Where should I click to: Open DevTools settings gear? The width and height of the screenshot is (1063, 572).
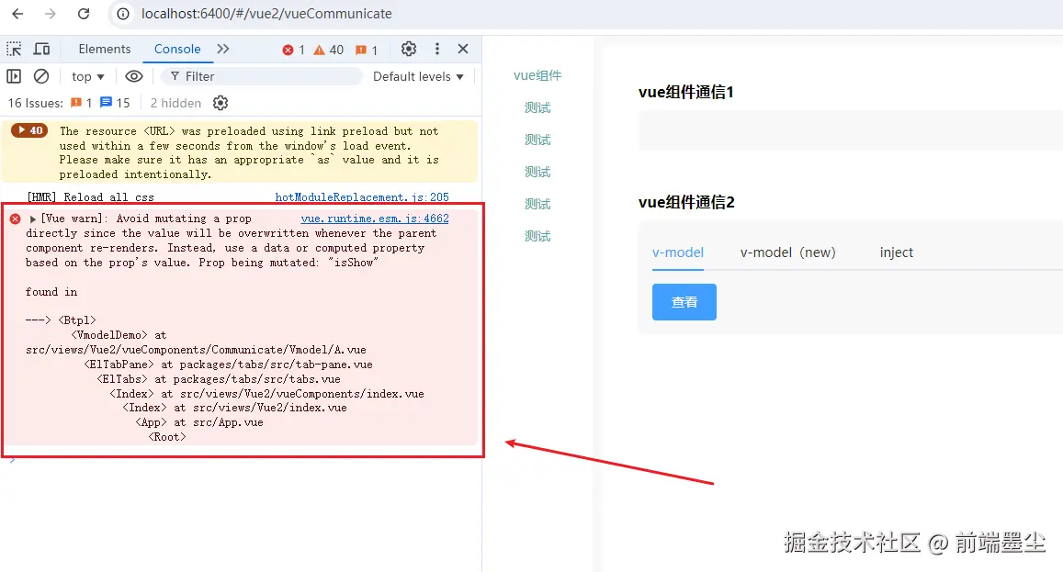[x=409, y=49]
